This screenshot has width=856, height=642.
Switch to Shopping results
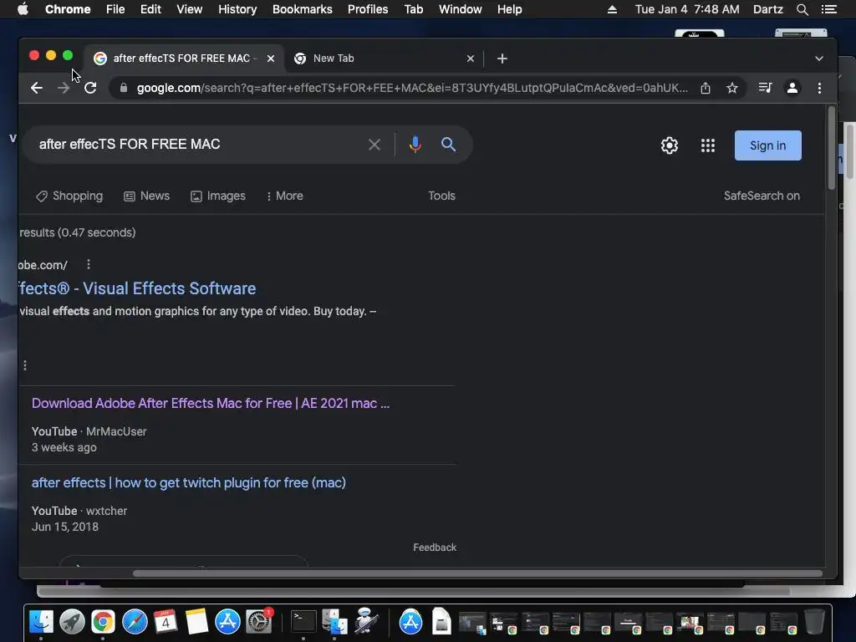tap(69, 196)
